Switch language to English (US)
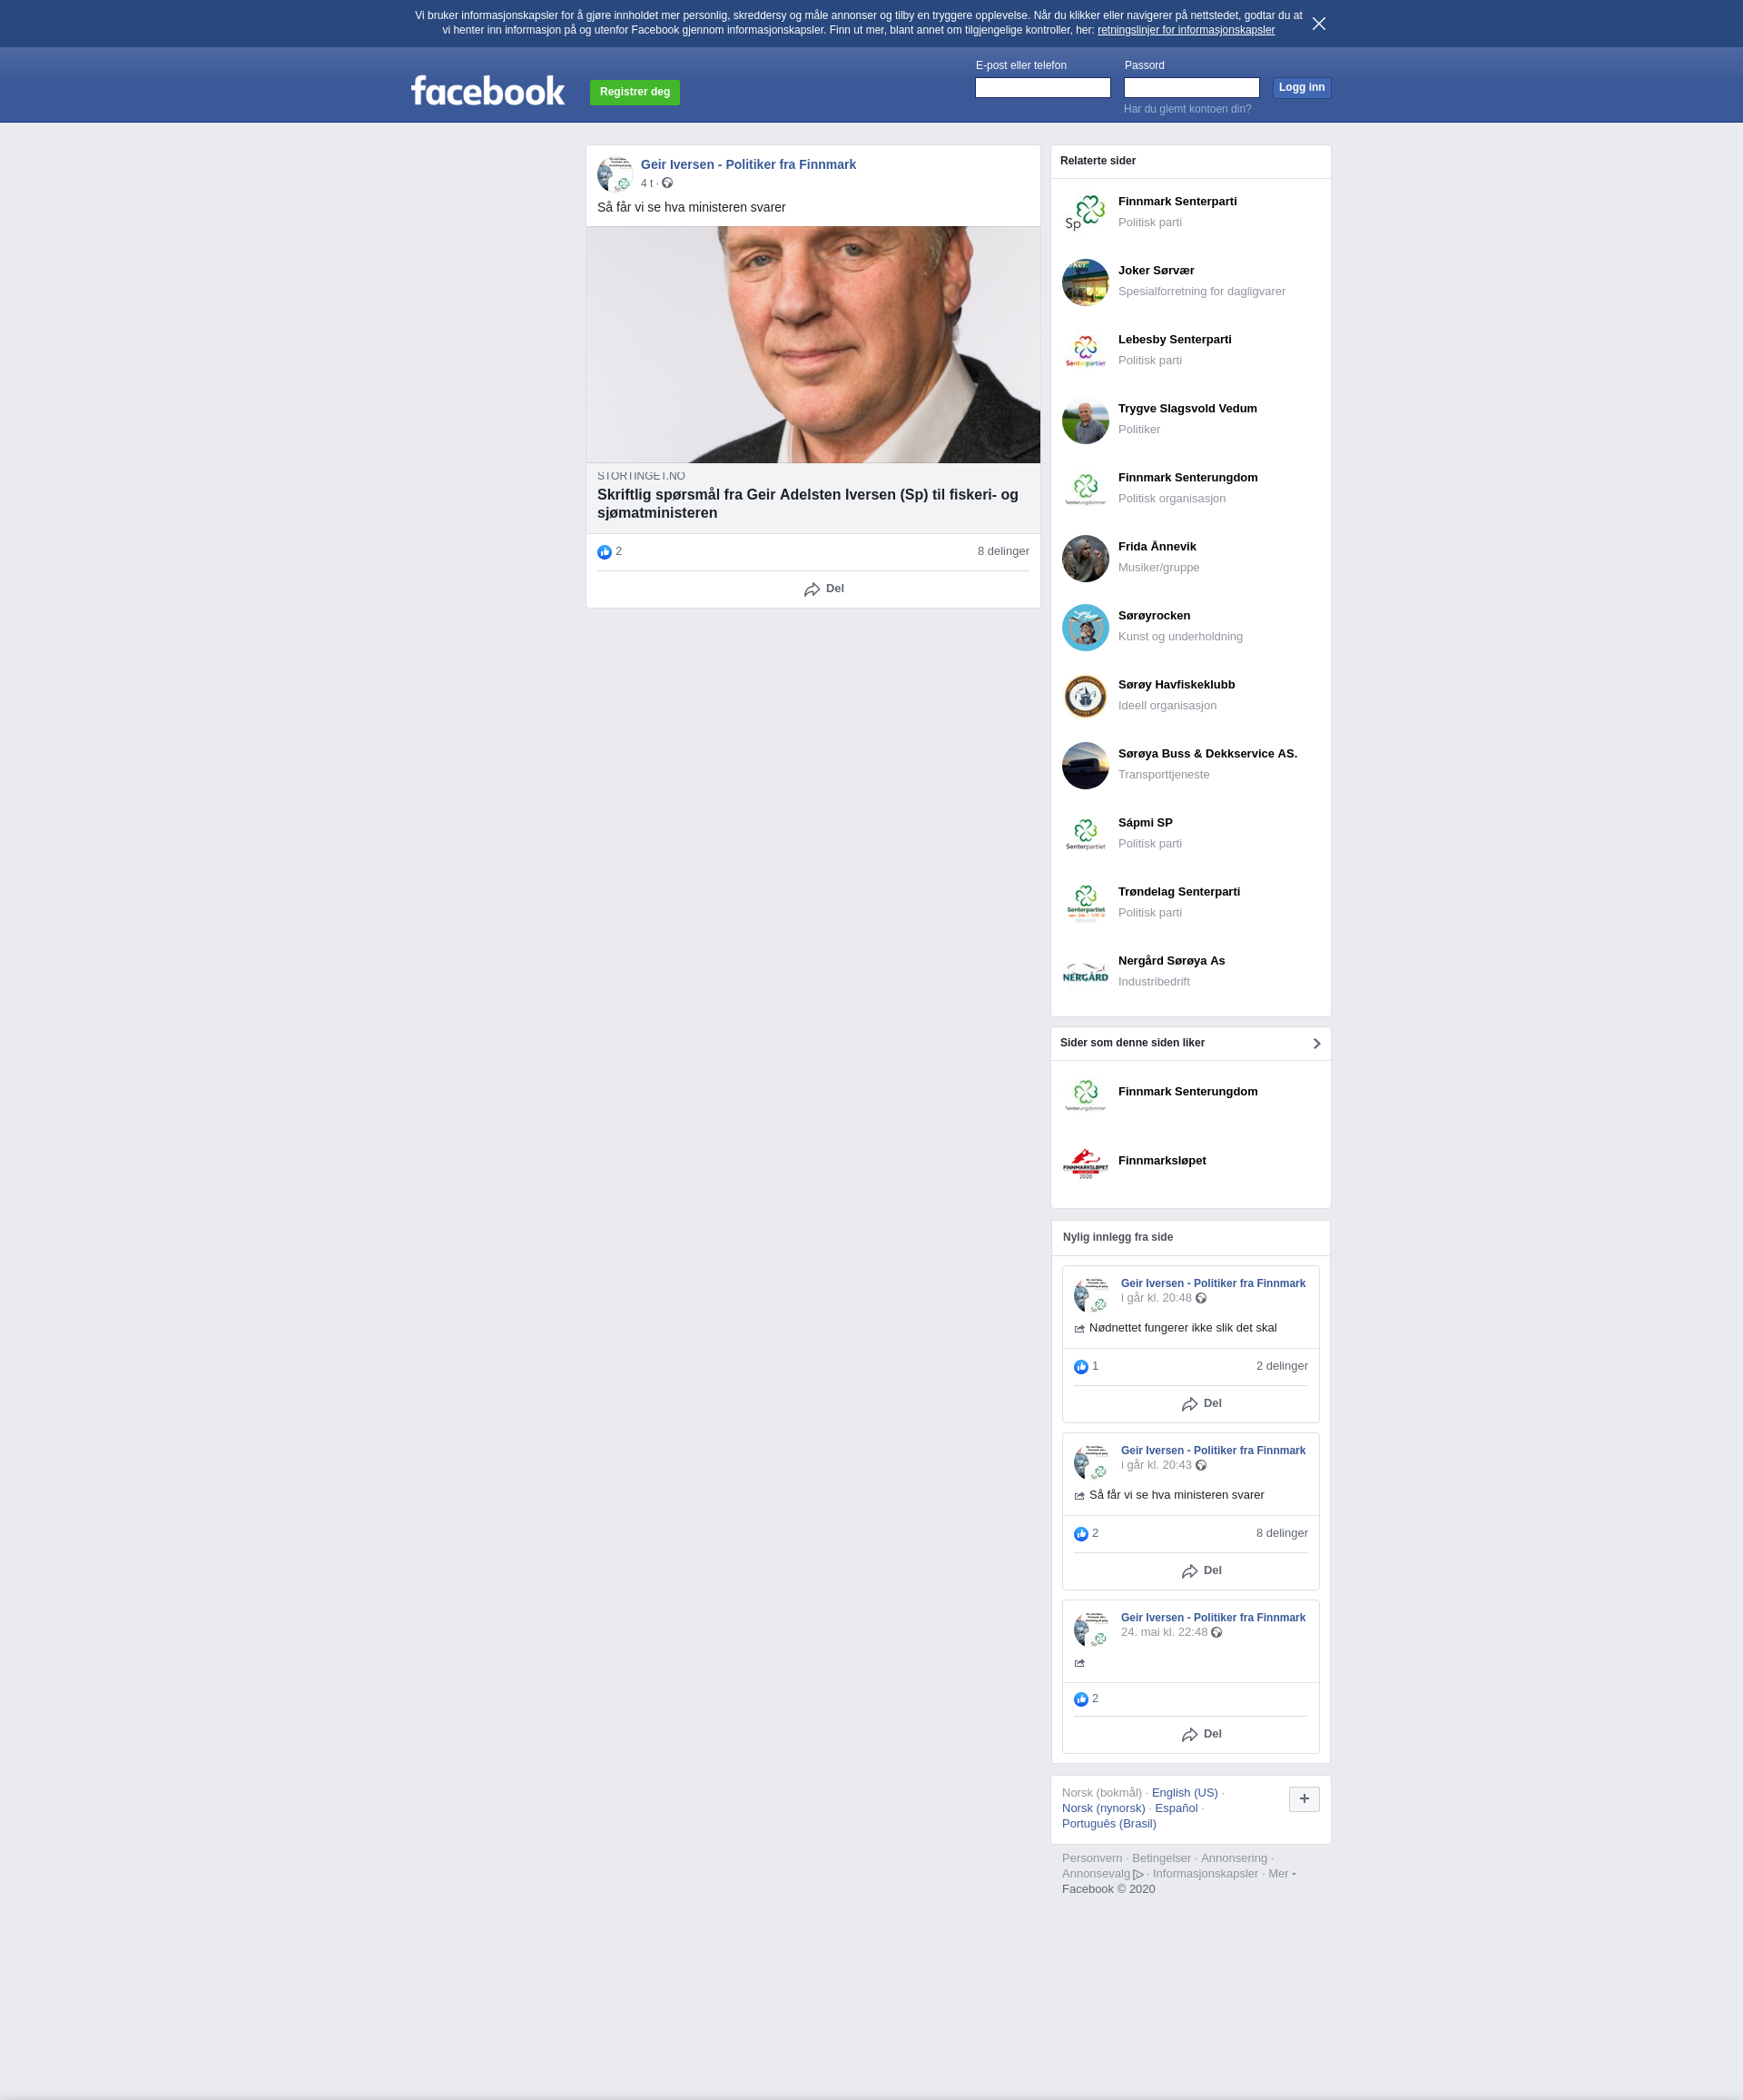1743x2100 pixels. pyautogui.click(x=1185, y=1793)
